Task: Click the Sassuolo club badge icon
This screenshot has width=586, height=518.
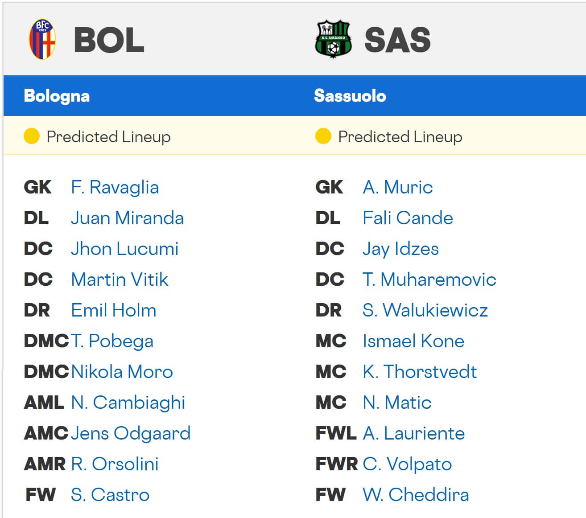Action: point(334,39)
